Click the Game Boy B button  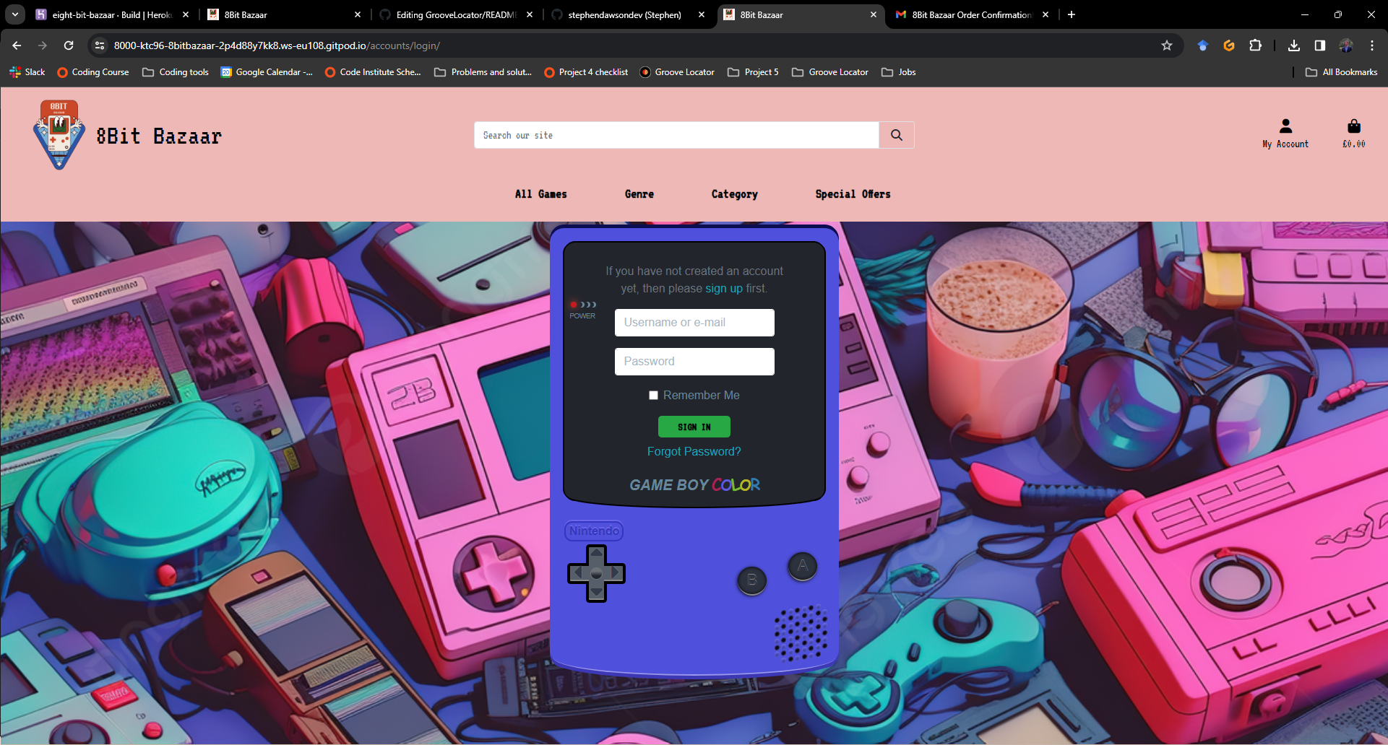click(752, 580)
